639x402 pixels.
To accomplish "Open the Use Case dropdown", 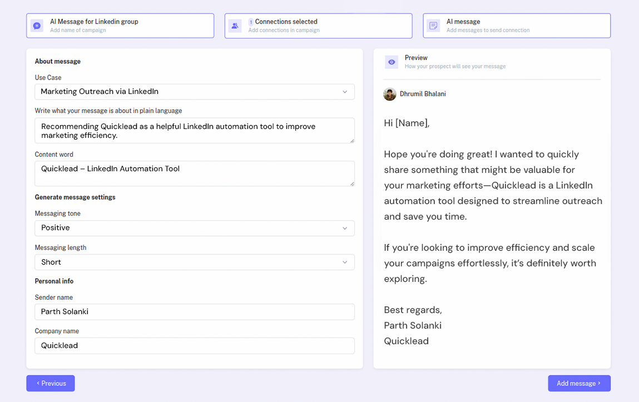I will point(195,92).
